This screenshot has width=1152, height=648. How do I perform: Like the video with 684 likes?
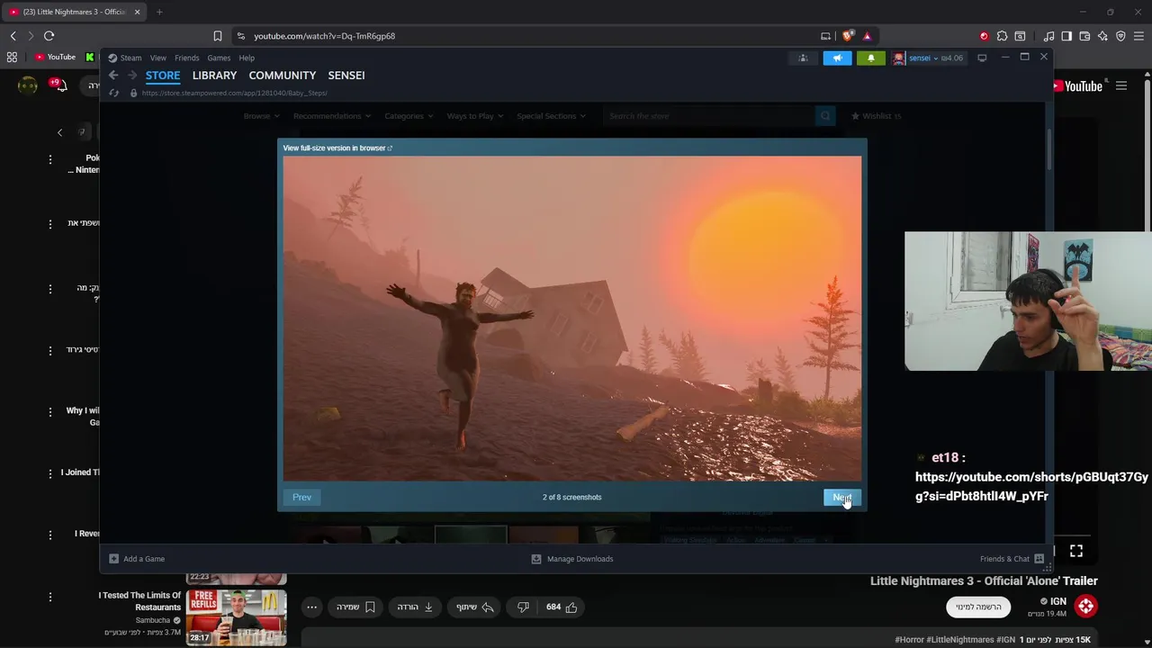(562, 607)
